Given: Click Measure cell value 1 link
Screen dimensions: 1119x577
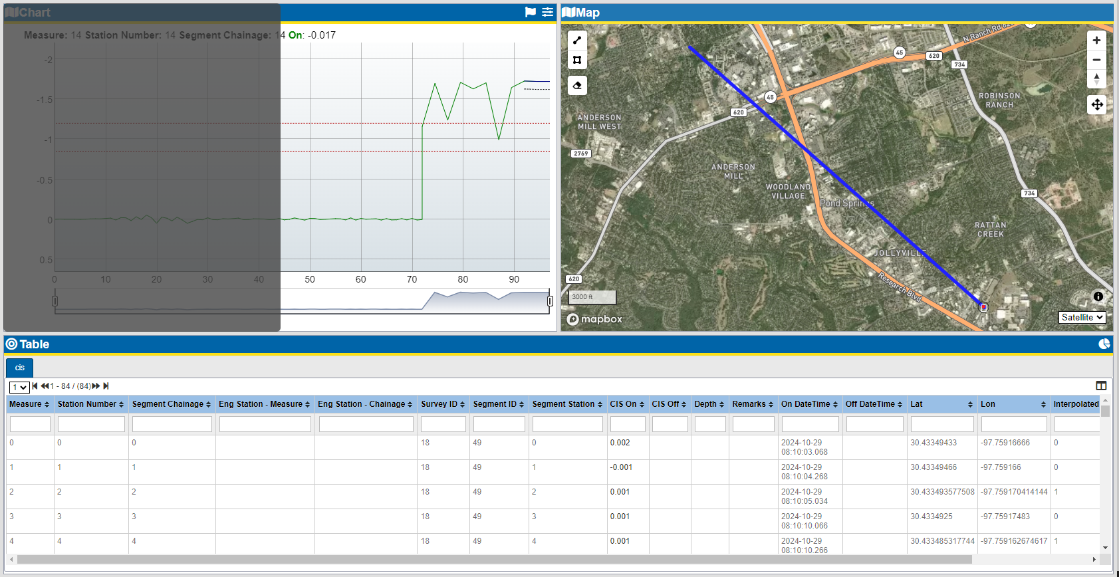Looking at the screenshot, I should (11, 467).
